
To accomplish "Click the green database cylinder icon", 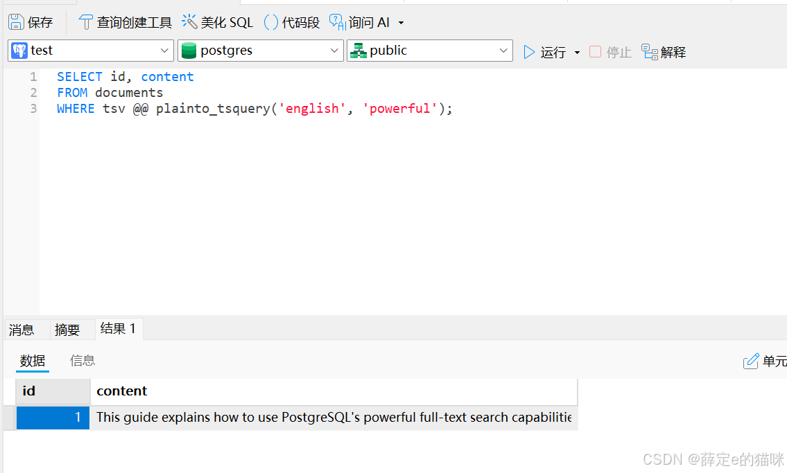I will pyautogui.click(x=189, y=51).
